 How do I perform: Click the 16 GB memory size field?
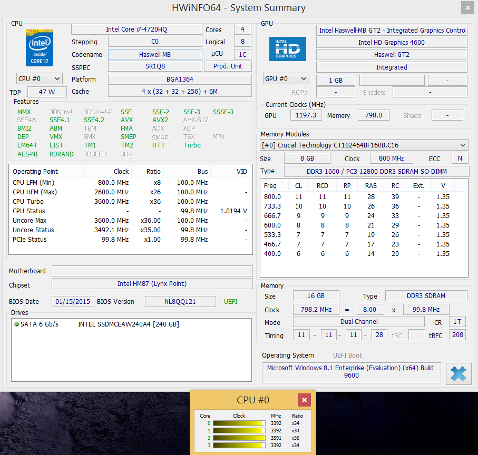coord(316,296)
